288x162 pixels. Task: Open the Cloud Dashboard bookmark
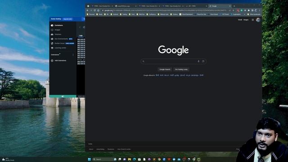tap(186, 14)
